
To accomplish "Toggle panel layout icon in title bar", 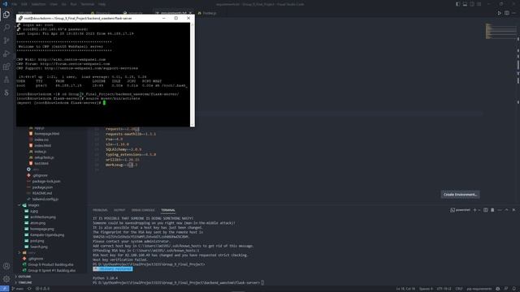I will (465, 4).
